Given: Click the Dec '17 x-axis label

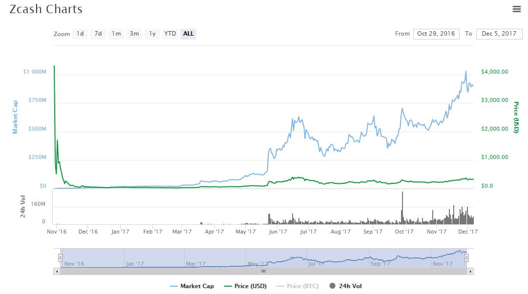Looking at the screenshot, I should point(468,232).
